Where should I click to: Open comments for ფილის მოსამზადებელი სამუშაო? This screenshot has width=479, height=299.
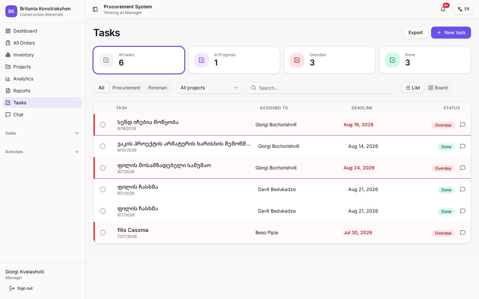pyautogui.click(x=463, y=168)
